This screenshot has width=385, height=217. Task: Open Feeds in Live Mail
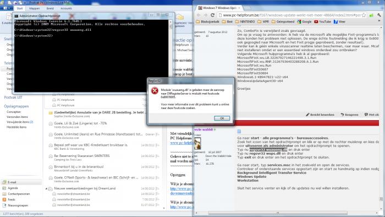[12, 199]
